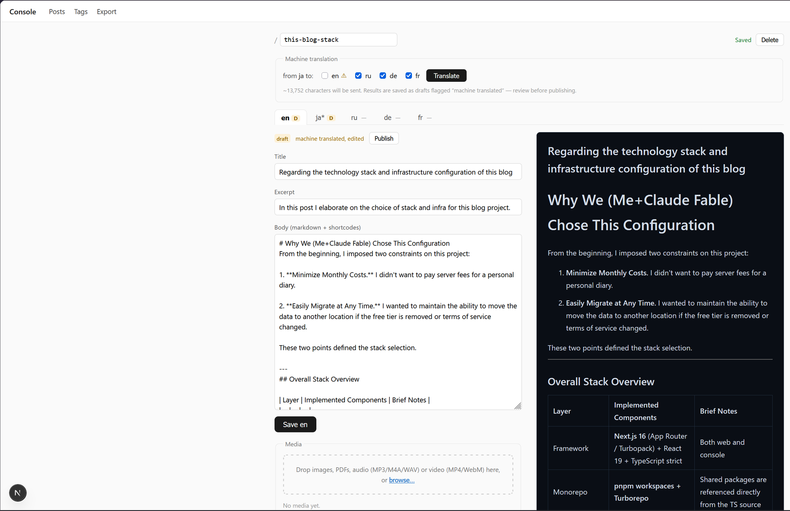Viewport: 790px width, 511px height.
Task: Click the Delete button
Action: pyautogui.click(x=769, y=40)
